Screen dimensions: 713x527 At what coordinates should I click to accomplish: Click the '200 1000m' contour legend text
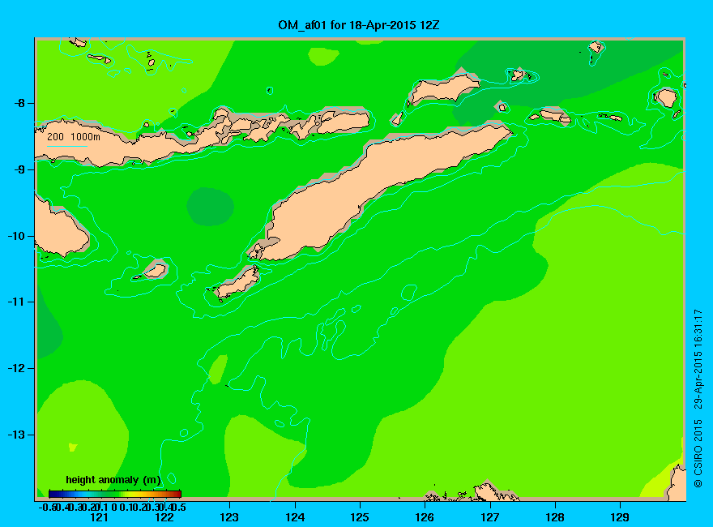74,136
